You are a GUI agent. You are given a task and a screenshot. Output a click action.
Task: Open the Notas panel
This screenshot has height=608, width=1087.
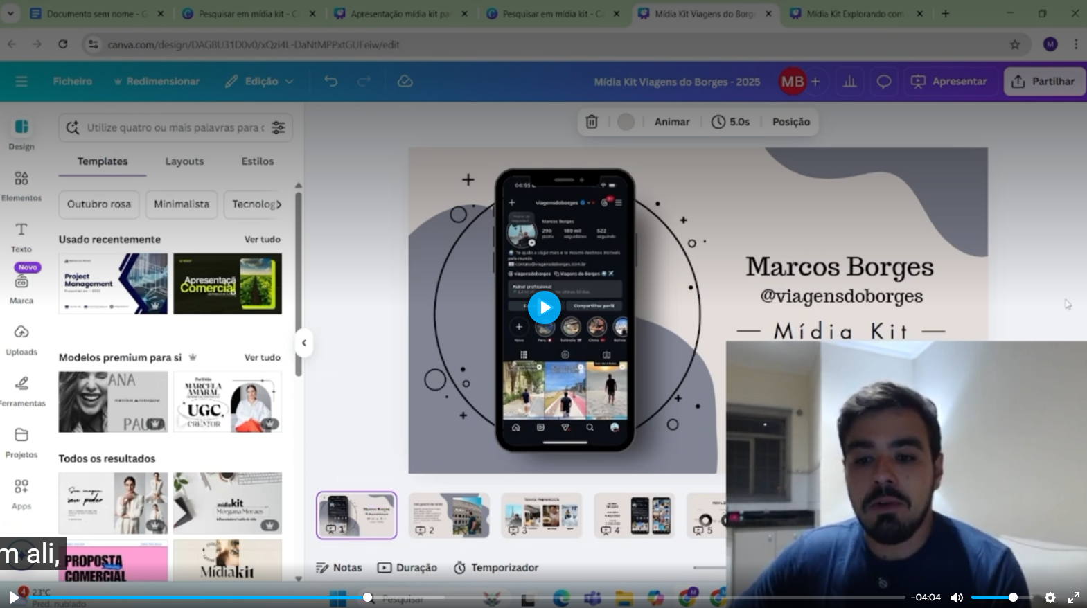tap(339, 568)
